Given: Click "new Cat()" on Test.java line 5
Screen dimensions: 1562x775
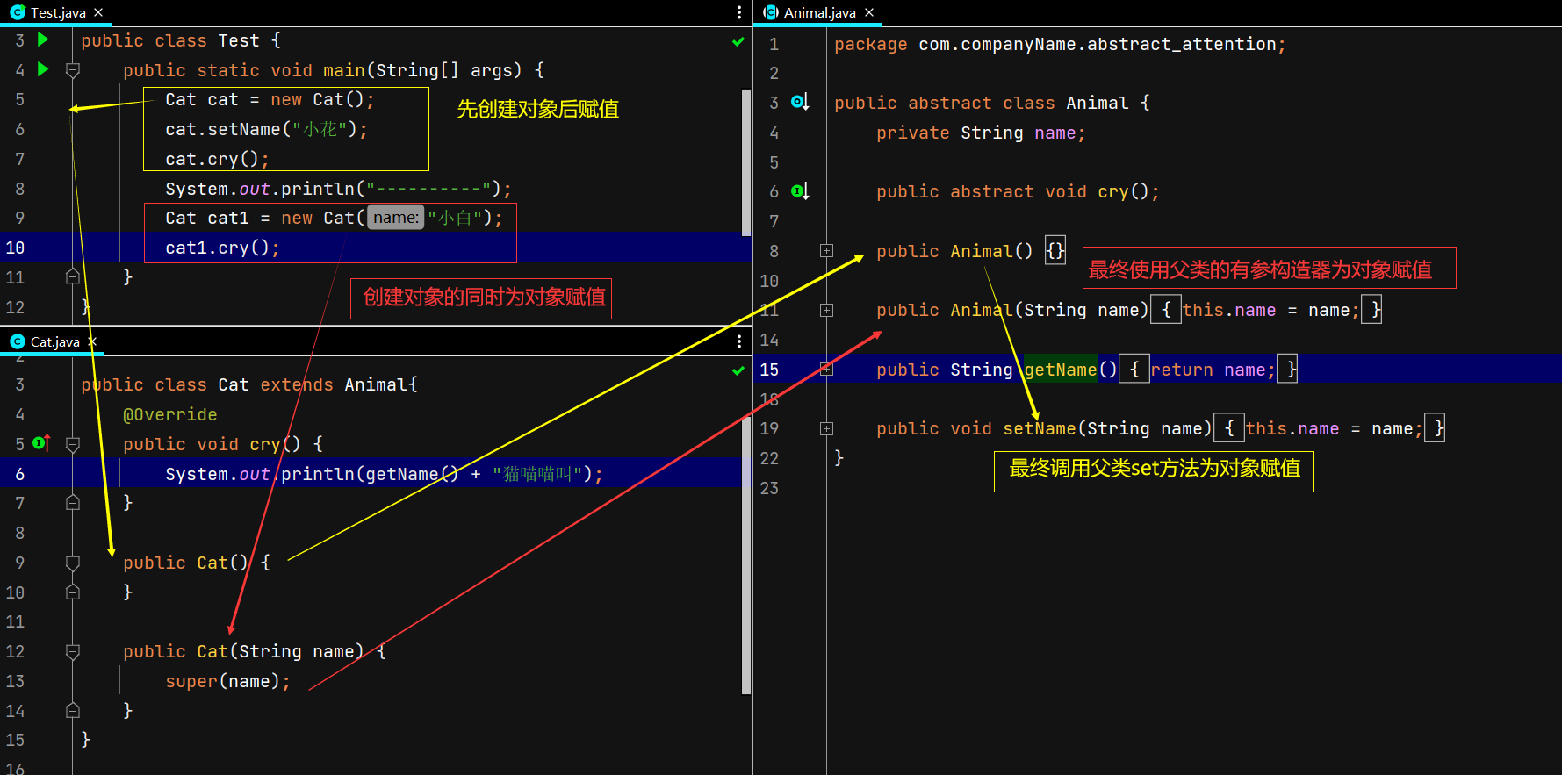Looking at the screenshot, I should [317, 100].
